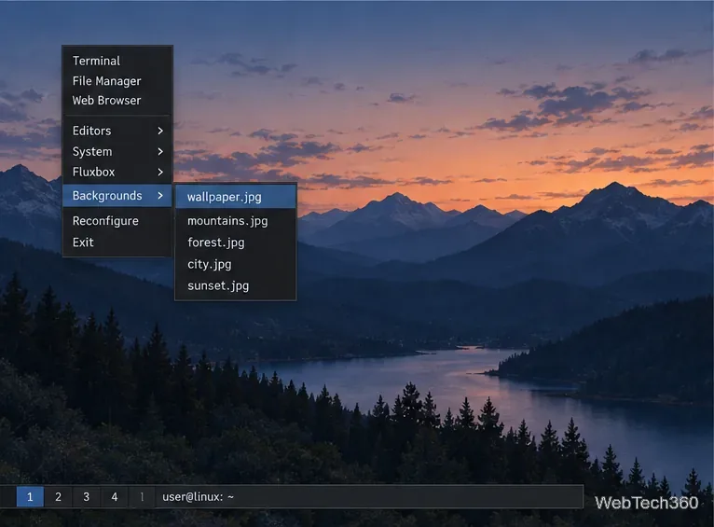Expand arrow next to Editors

[160, 131]
